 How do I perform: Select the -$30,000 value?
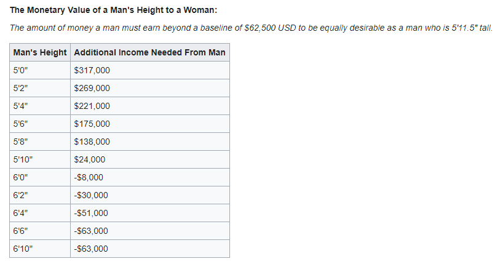[150, 195]
